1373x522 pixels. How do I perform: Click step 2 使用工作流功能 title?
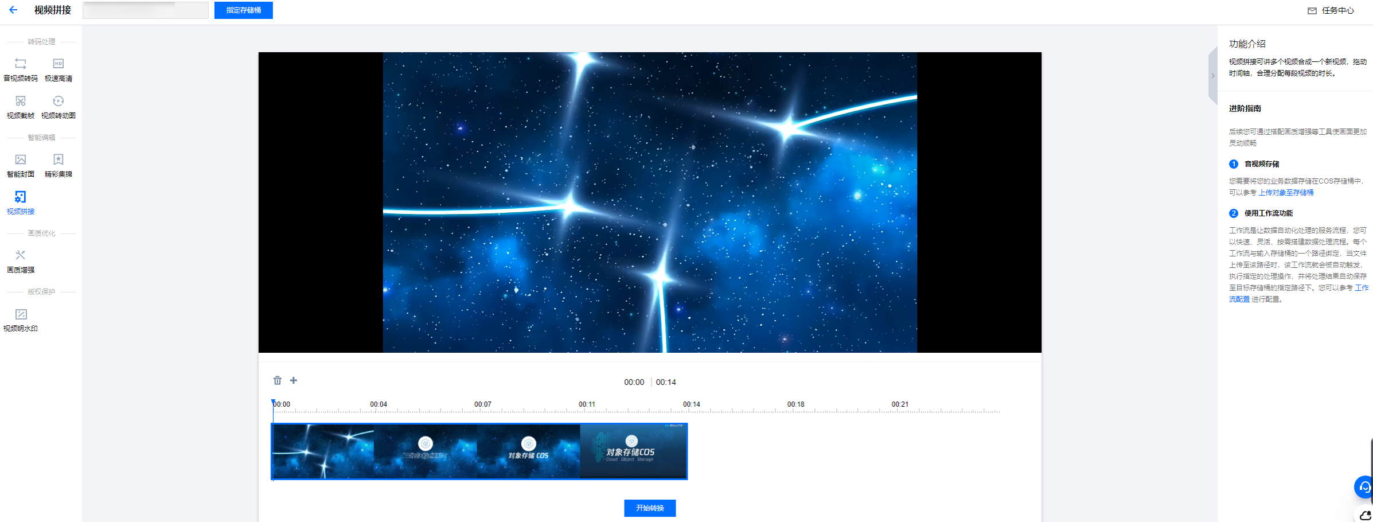coord(1268,213)
